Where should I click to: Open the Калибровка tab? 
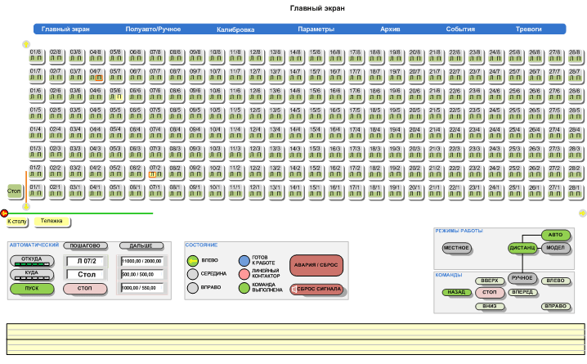point(235,29)
